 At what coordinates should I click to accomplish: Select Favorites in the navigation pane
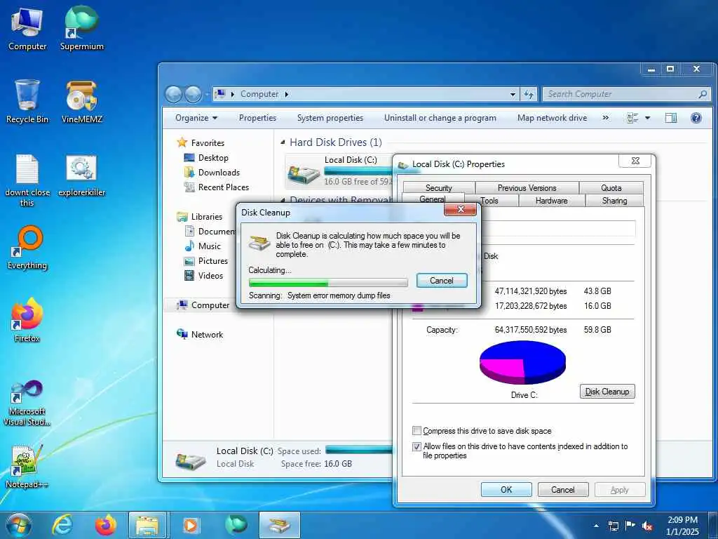208,143
